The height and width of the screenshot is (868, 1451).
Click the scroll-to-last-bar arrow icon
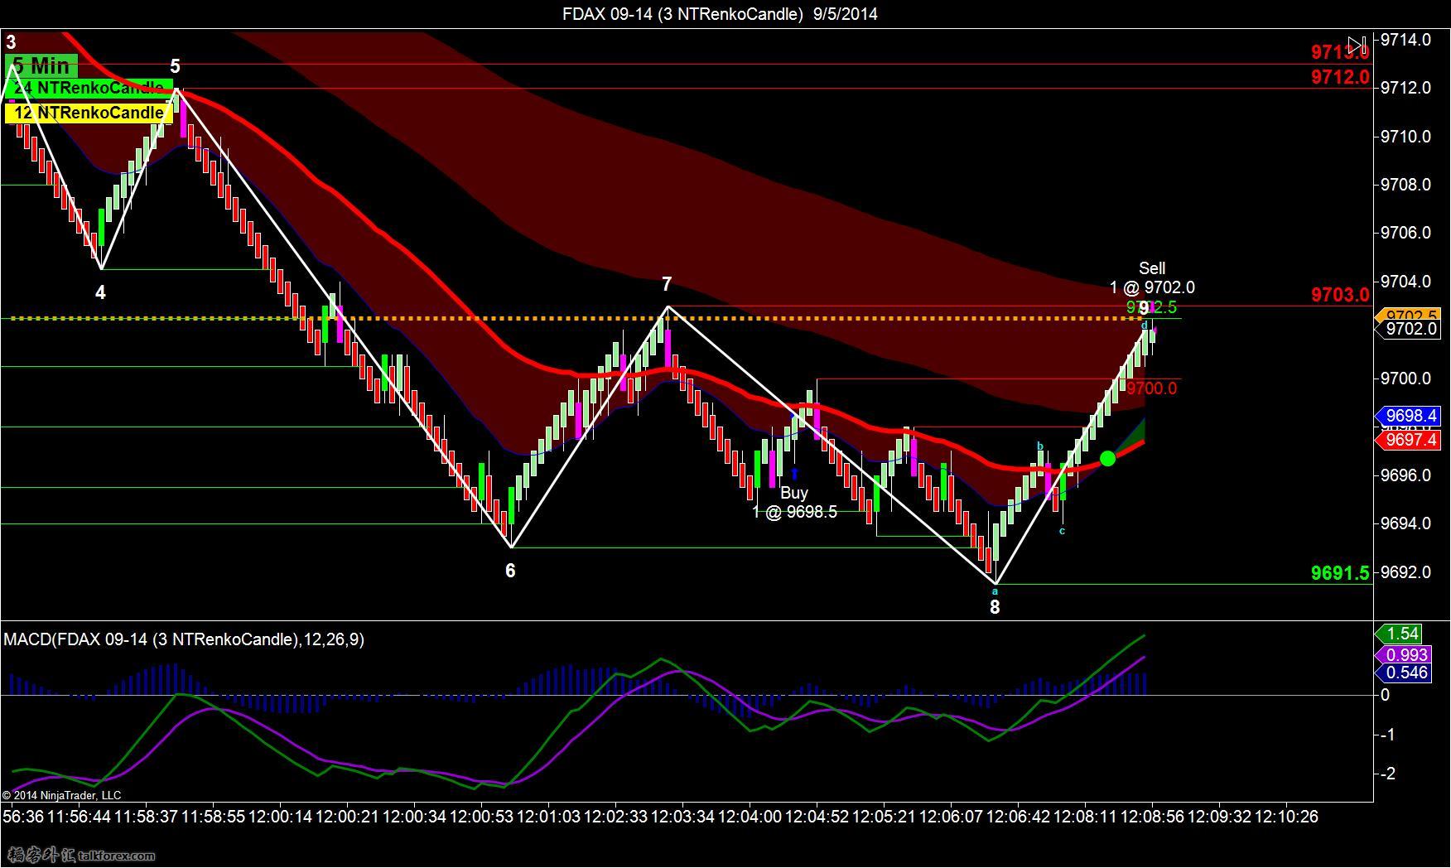pyautogui.click(x=1357, y=45)
